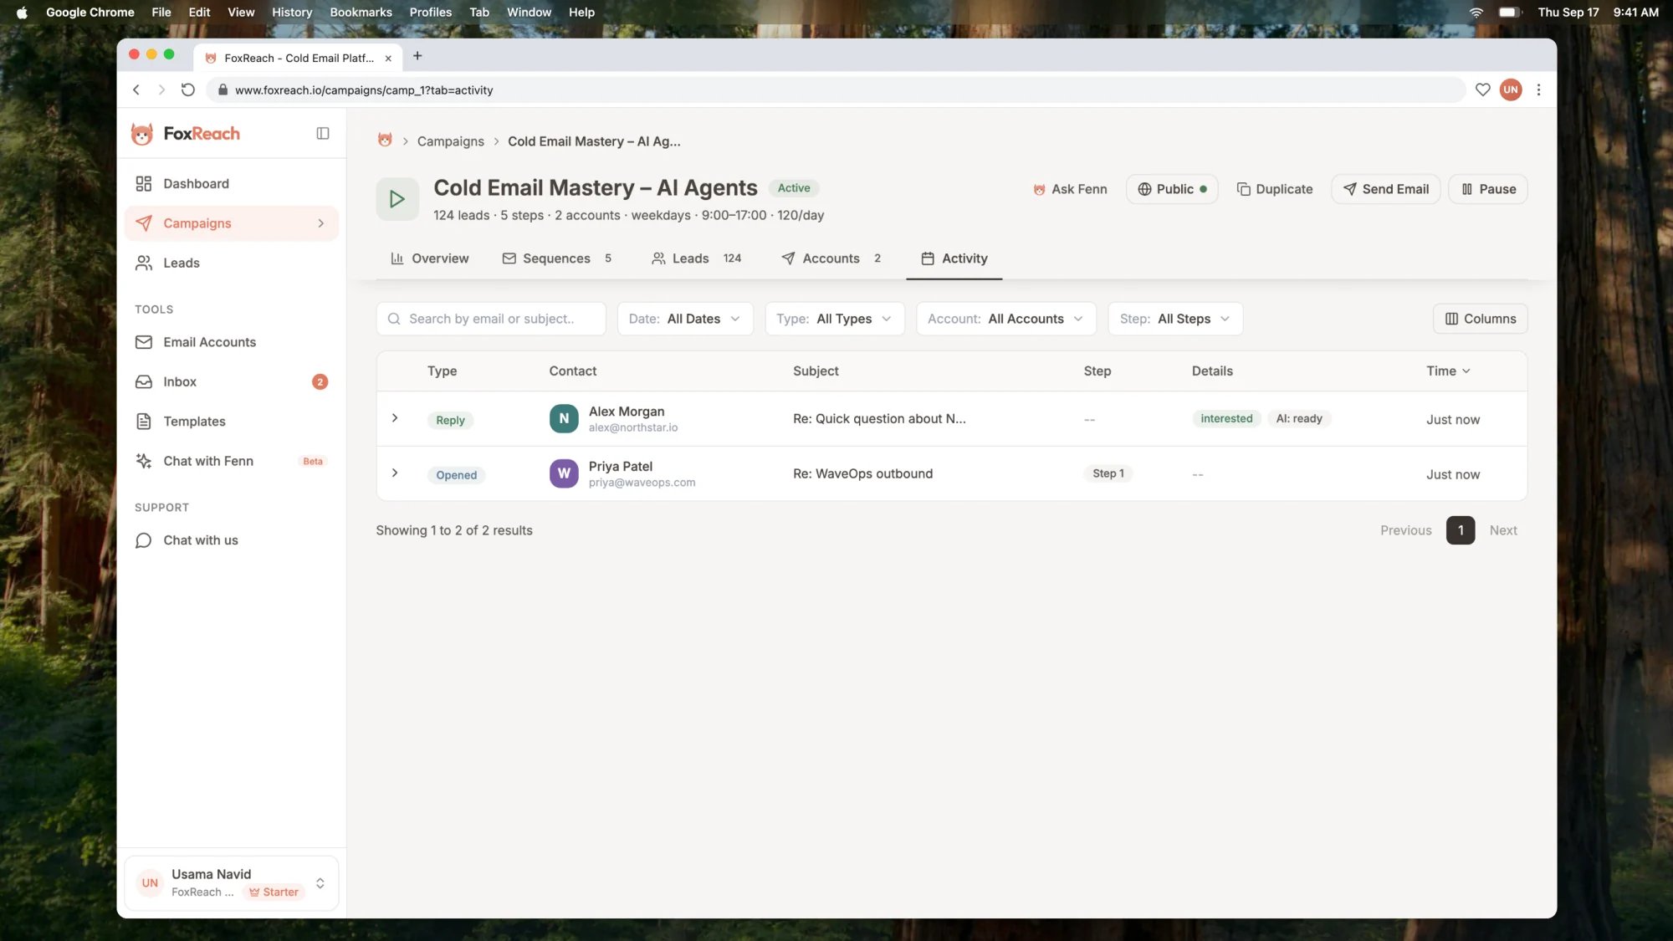
Task: Bookmark page with heart icon in address bar
Action: pos(1482,89)
